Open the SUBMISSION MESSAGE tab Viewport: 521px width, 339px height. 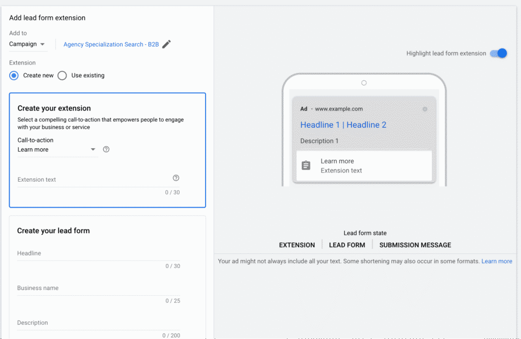click(x=415, y=245)
